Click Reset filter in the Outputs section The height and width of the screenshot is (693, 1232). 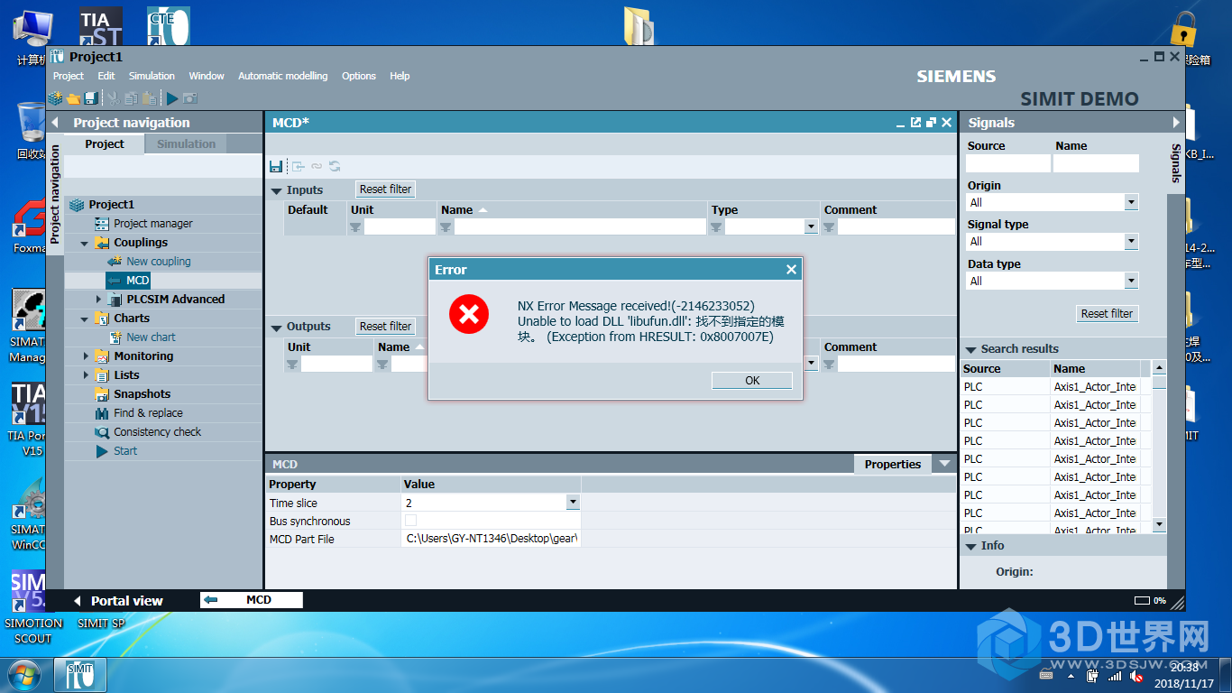click(x=385, y=327)
